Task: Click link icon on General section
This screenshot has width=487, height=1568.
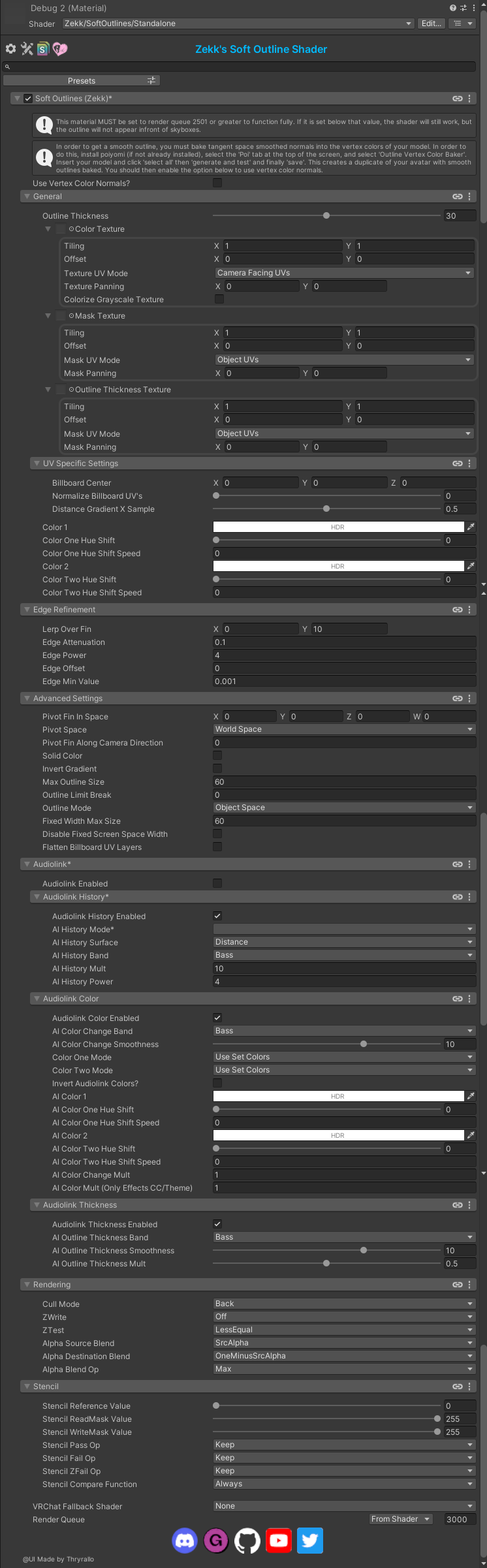Action: (458, 196)
